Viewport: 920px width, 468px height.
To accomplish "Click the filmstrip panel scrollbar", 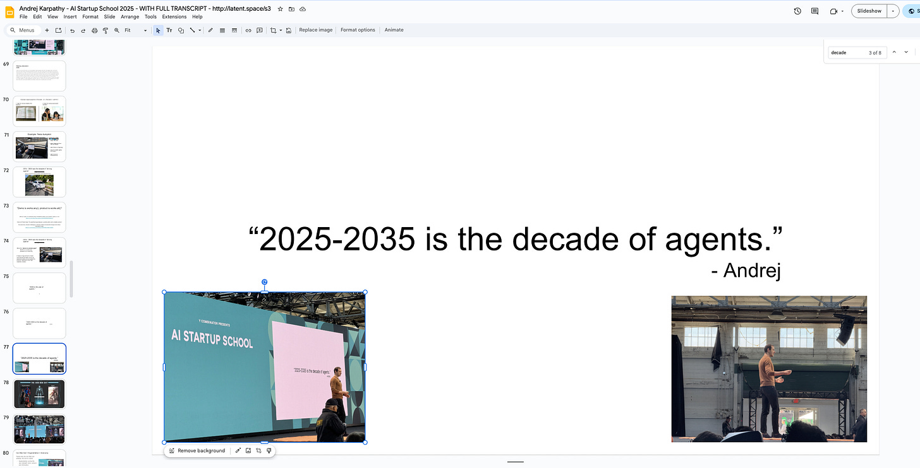I will tap(71, 279).
